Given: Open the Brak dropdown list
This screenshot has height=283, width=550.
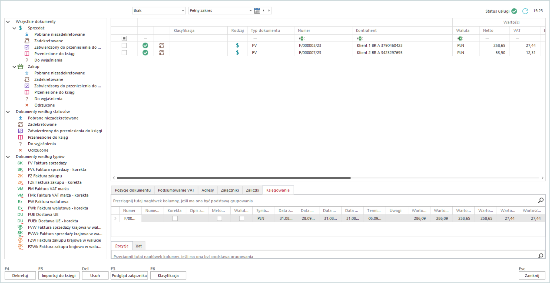Looking at the screenshot, I should pos(183,11).
